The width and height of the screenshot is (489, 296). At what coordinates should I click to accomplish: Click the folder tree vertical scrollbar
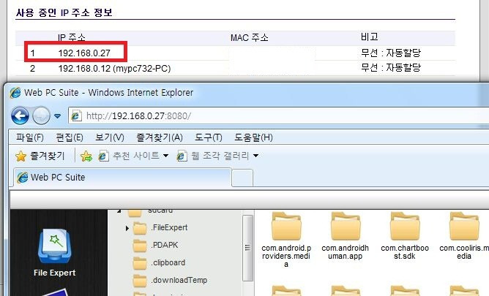tap(247, 248)
